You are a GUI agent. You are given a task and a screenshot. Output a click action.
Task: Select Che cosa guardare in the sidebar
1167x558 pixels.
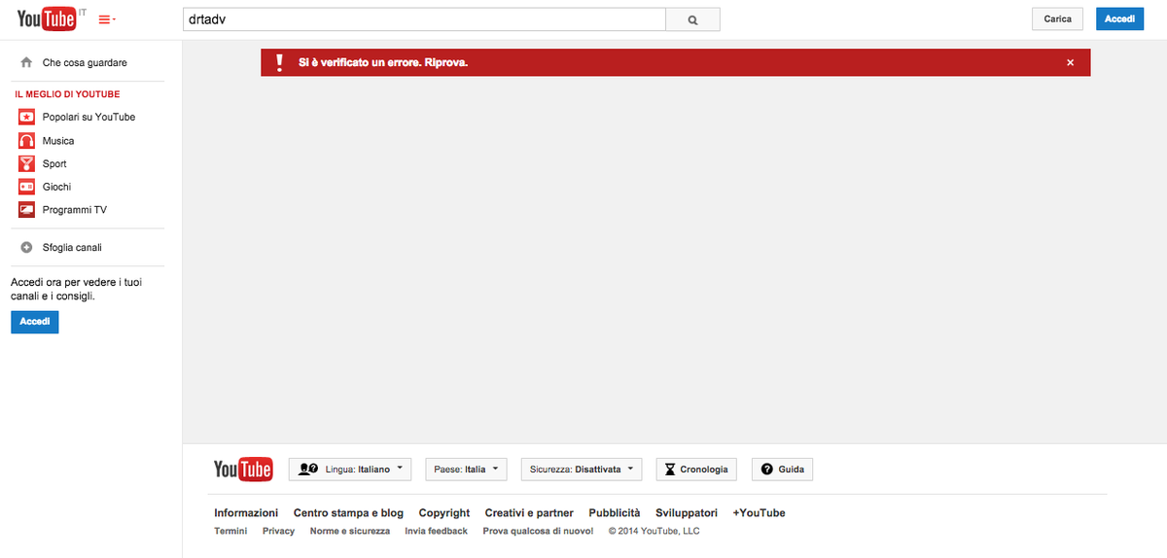[85, 62]
